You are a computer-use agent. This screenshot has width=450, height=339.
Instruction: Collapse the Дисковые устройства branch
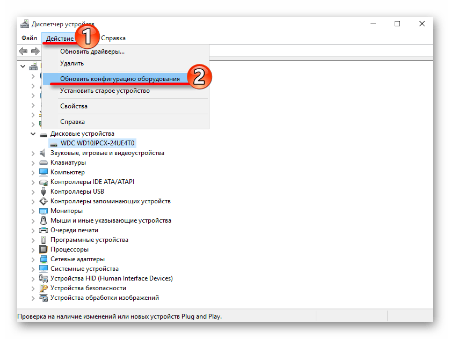pyautogui.click(x=33, y=134)
